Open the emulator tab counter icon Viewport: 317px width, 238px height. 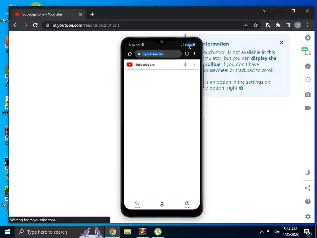point(187,54)
